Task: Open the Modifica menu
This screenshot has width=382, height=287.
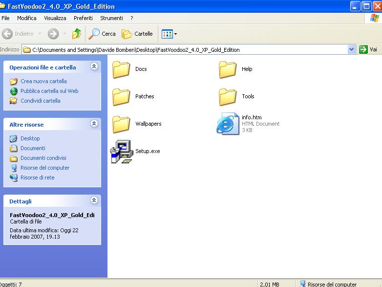Action: (x=27, y=18)
